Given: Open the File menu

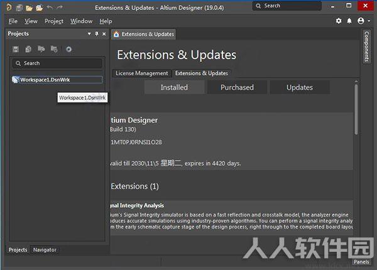Looking at the screenshot, I should (13, 21).
